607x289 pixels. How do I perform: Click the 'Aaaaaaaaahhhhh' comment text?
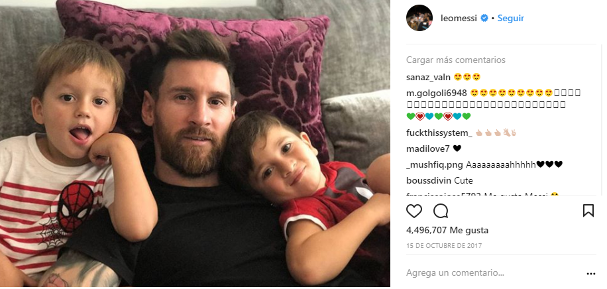click(x=501, y=164)
